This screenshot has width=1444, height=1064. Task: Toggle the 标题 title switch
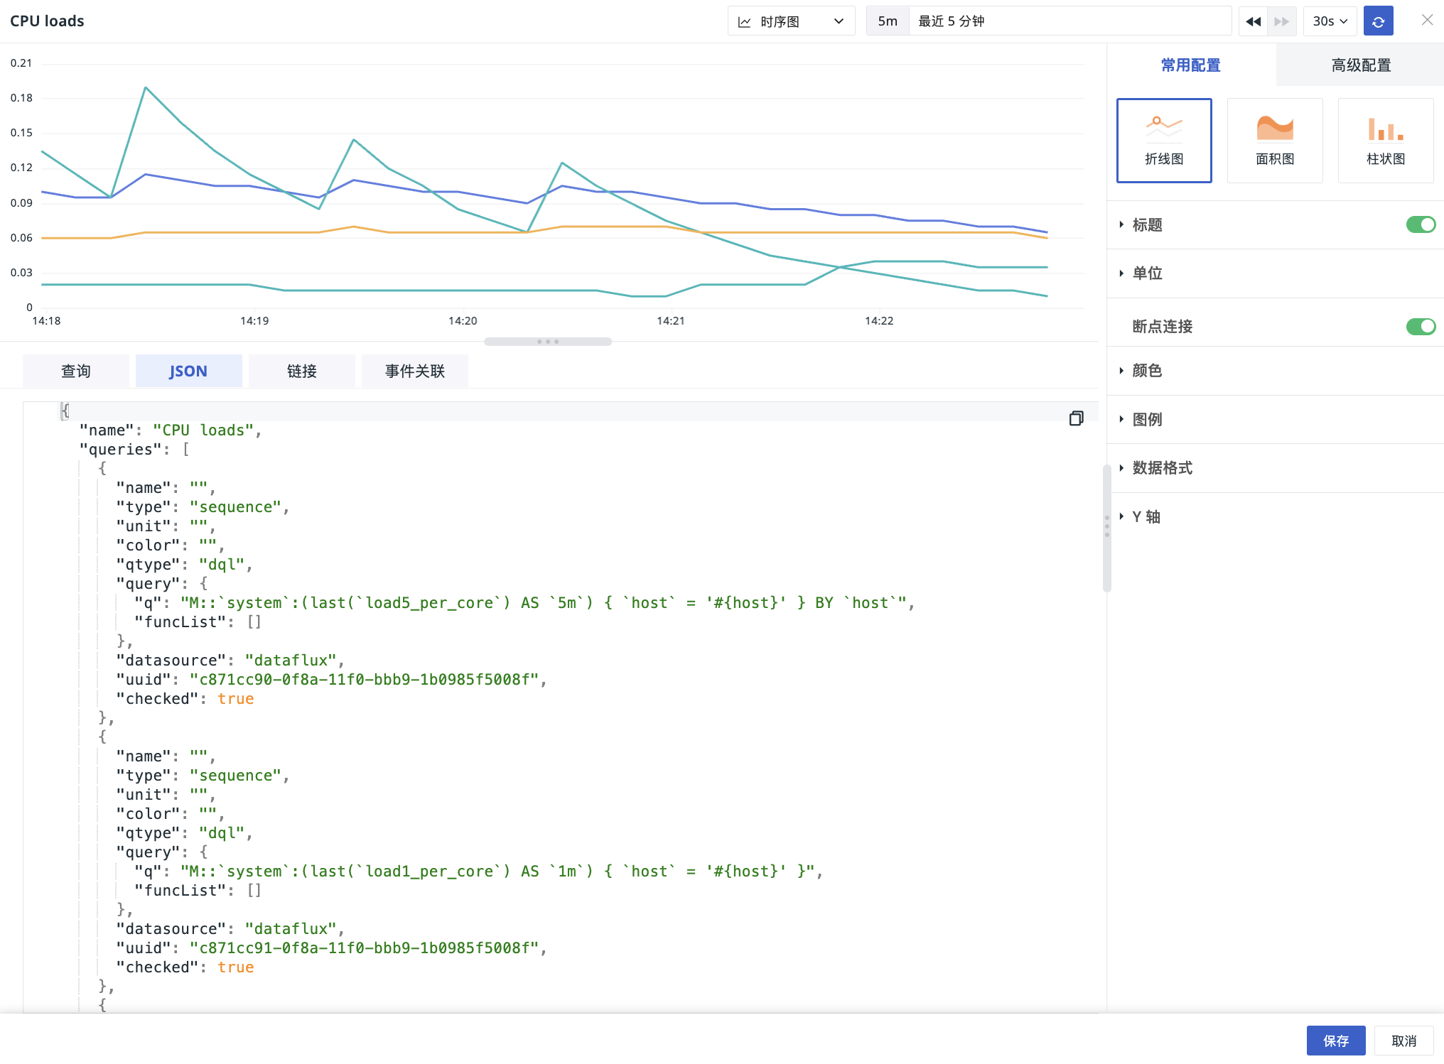click(x=1421, y=224)
